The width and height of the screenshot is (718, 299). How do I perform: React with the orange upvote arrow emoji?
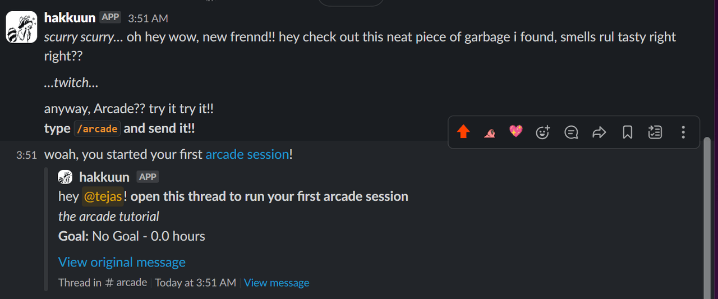point(463,132)
